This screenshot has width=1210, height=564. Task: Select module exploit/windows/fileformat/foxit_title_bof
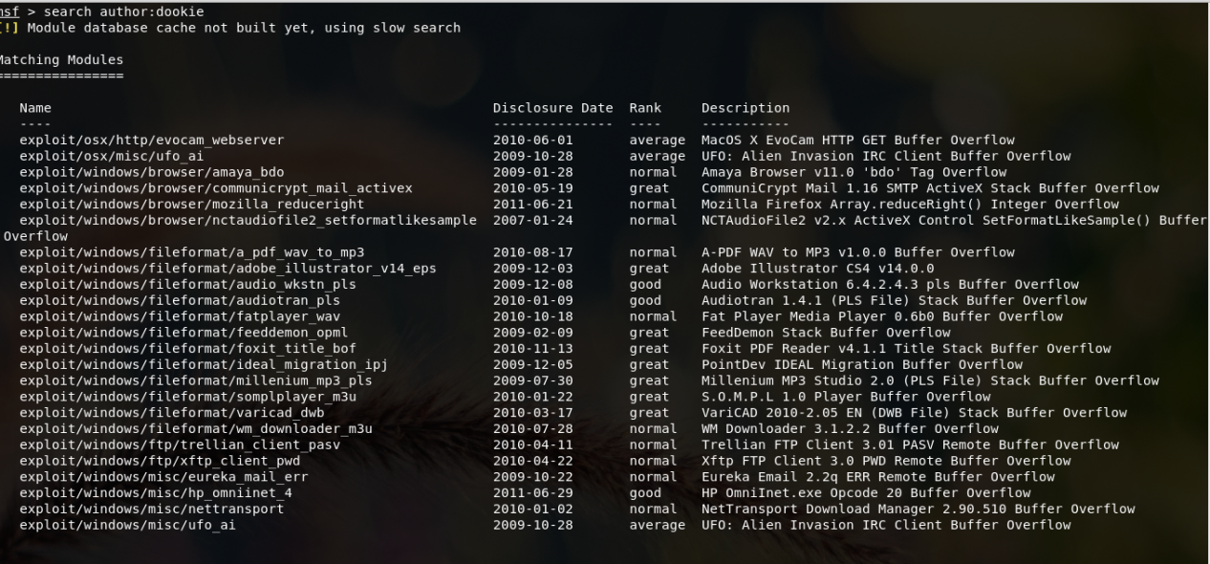pos(188,349)
